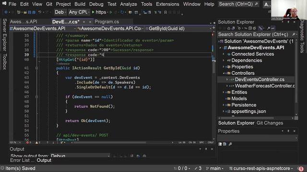Click Pending Changes Filter icon in Solution Explorer
Image resolution: width=307 pixels, height=172 pixels.
[x=239, y=28]
